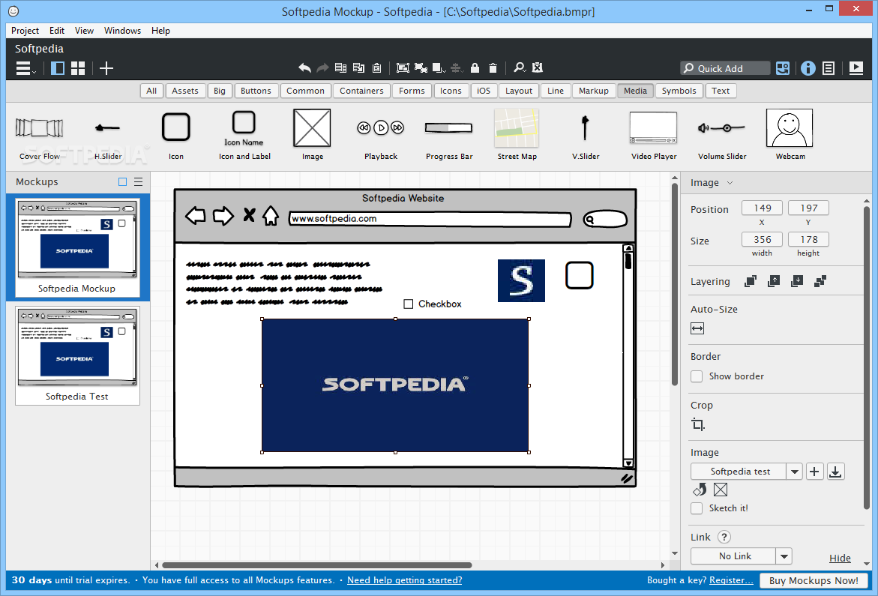Switch to the iOS library tab
Image resolution: width=878 pixels, height=596 pixels.
[x=483, y=91]
